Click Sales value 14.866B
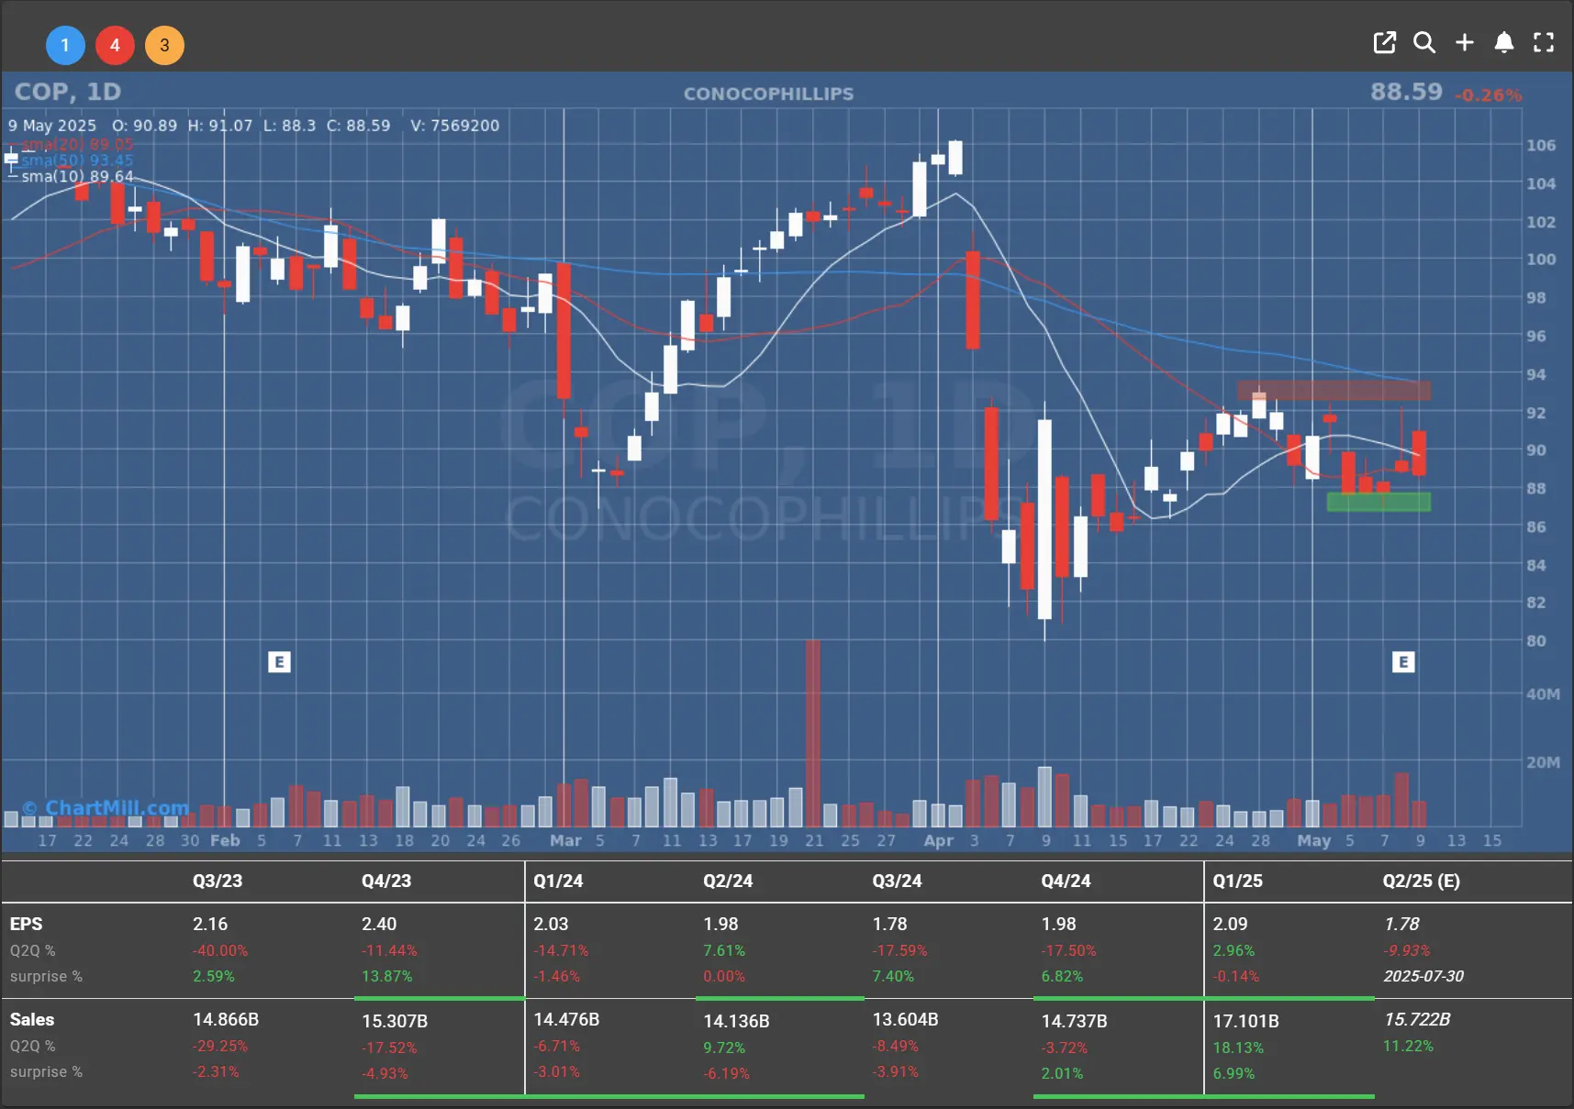The height and width of the screenshot is (1109, 1574). pyautogui.click(x=226, y=1019)
